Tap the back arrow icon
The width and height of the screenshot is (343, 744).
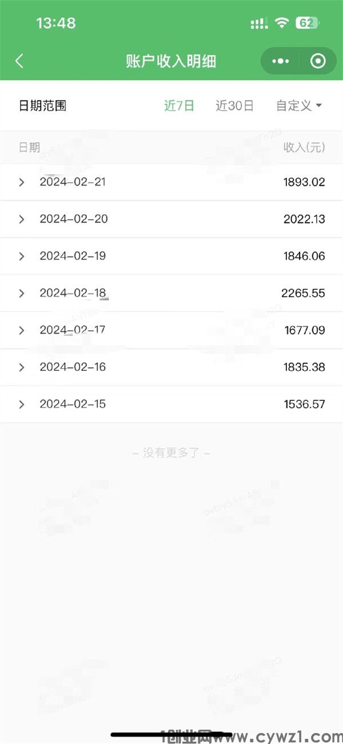[x=19, y=61]
